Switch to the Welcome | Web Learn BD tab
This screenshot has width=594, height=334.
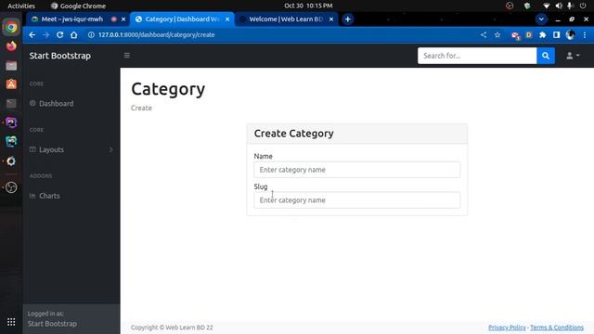[286, 19]
